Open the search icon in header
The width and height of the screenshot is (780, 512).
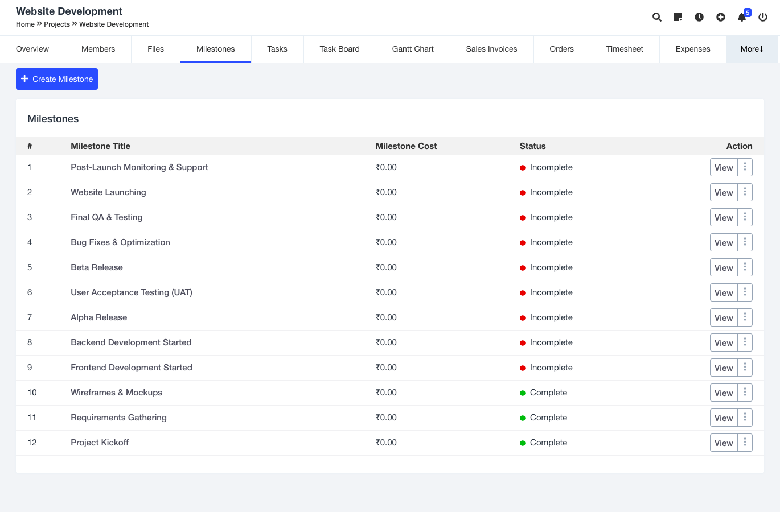656,17
